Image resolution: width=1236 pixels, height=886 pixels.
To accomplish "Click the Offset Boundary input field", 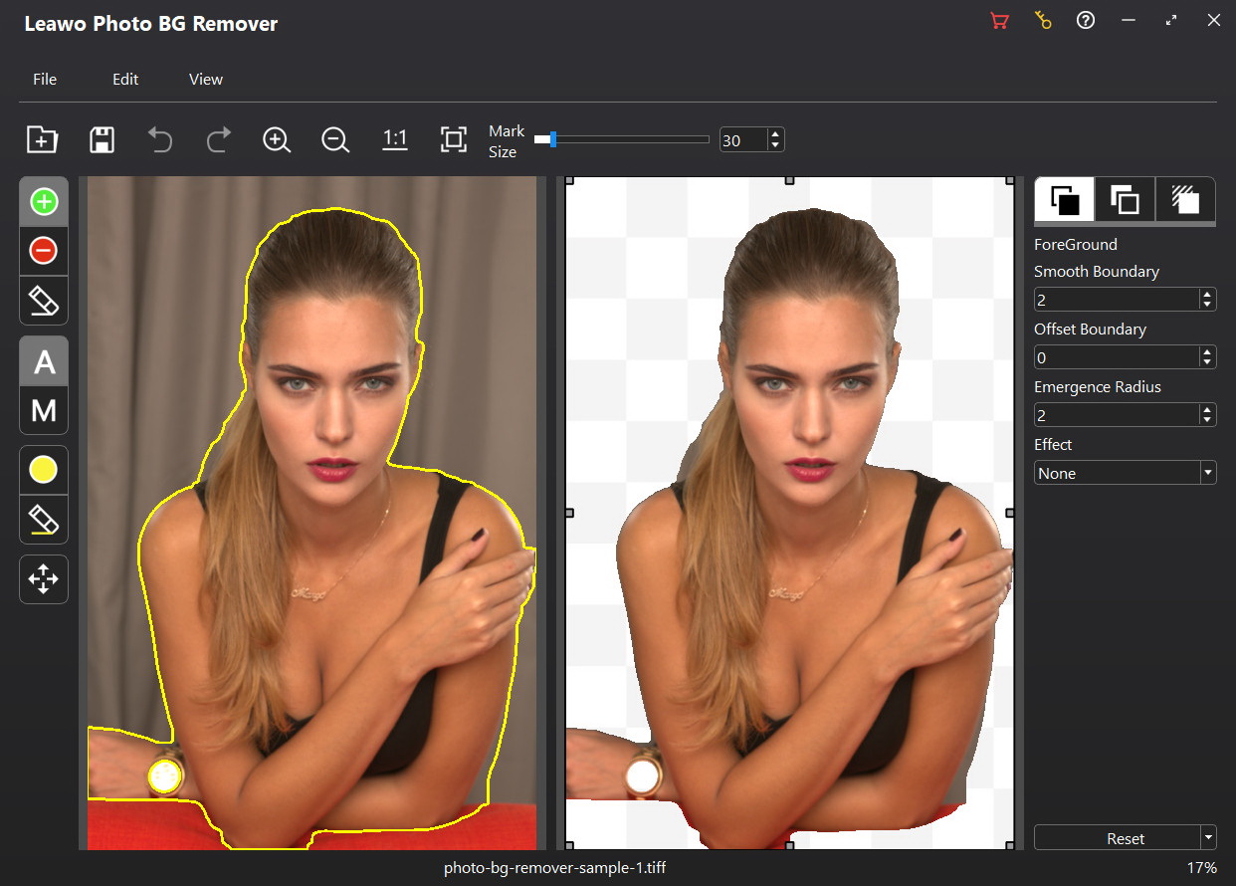I will pyautogui.click(x=1116, y=357).
